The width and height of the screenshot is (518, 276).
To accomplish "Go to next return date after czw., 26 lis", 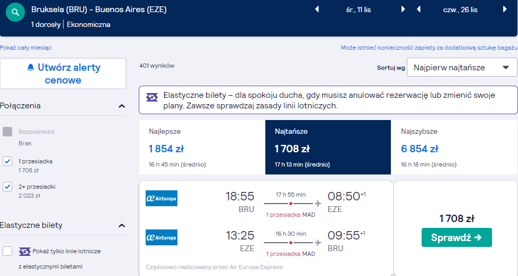I will (505, 9).
